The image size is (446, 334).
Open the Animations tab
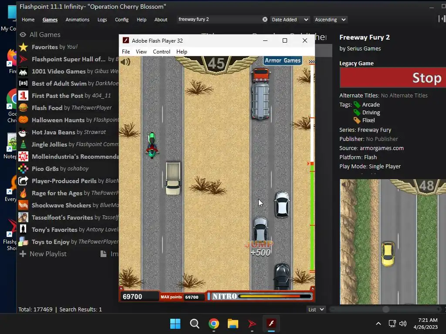pyautogui.click(x=78, y=20)
